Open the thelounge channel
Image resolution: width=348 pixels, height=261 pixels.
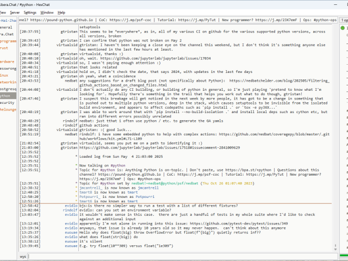pyautogui.click(x=8, y=109)
